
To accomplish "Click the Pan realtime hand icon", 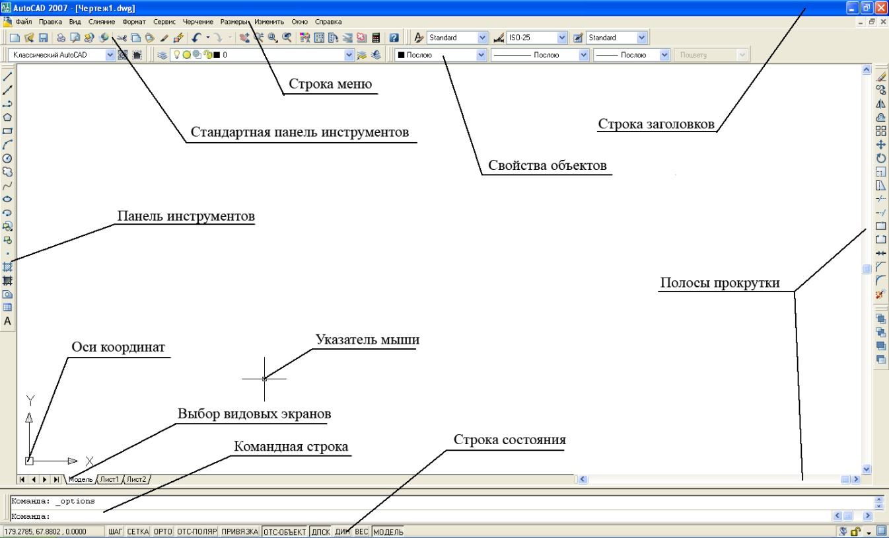I will click(x=244, y=38).
